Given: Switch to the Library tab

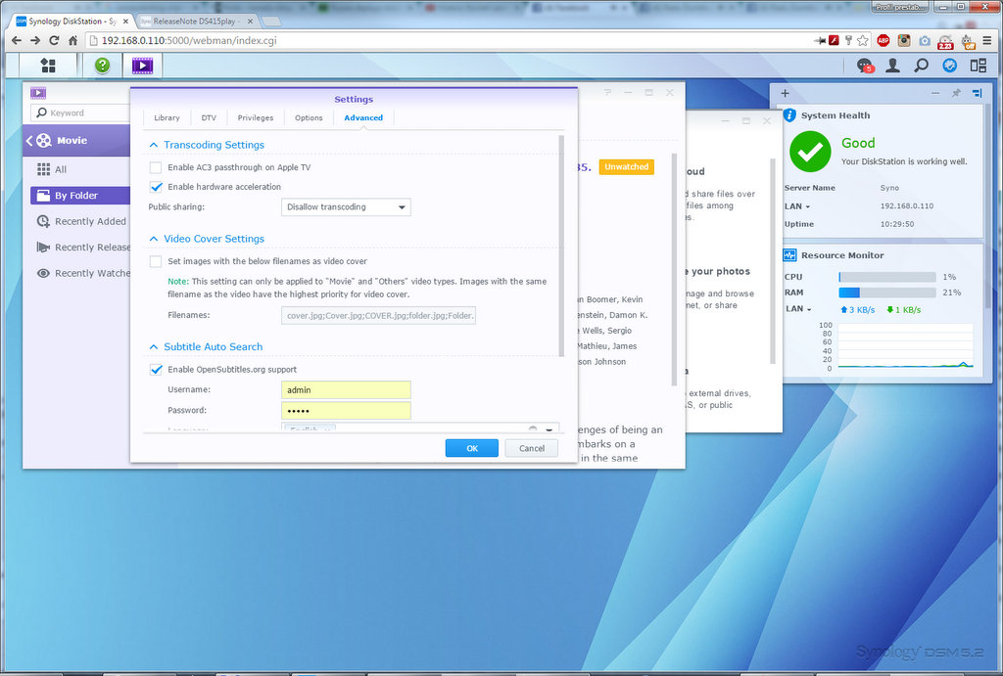Looking at the screenshot, I should (167, 117).
